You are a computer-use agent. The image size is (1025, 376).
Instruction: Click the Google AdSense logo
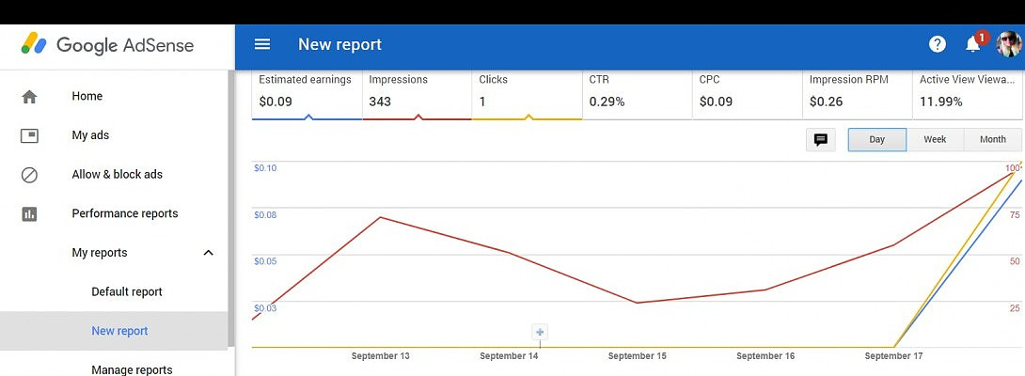pos(108,44)
